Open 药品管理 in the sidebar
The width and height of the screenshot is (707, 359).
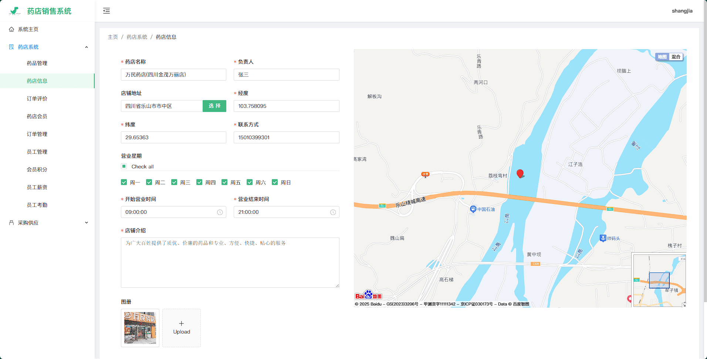pyautogui.click(x=37, y=63)
